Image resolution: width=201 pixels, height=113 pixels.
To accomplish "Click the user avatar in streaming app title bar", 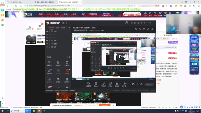I will 127,23.
